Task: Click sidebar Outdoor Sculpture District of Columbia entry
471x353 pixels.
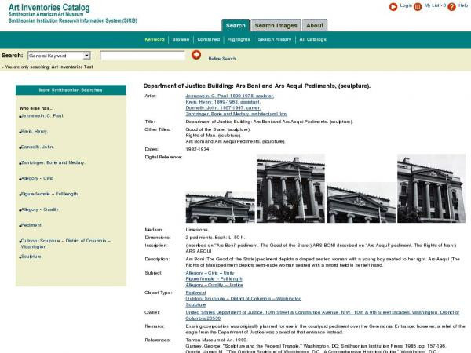Action: point(65,244)
